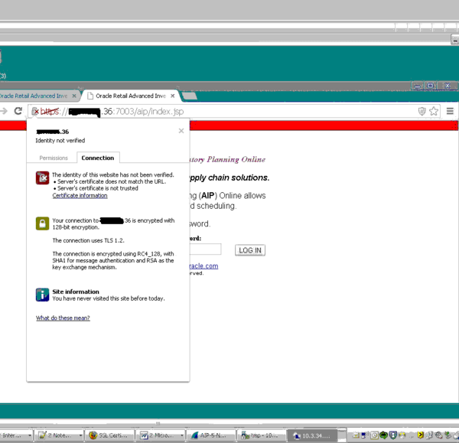
Task: Click 'Server's certificate is not trusted' text
Action: click(x=98, y=188)
